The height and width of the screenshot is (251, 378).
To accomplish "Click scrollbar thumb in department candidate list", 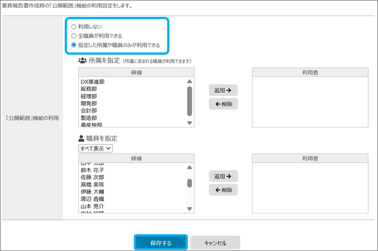I will coord(189,101).
